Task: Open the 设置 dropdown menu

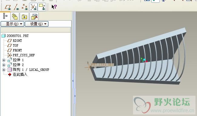Action: point(37,24)
